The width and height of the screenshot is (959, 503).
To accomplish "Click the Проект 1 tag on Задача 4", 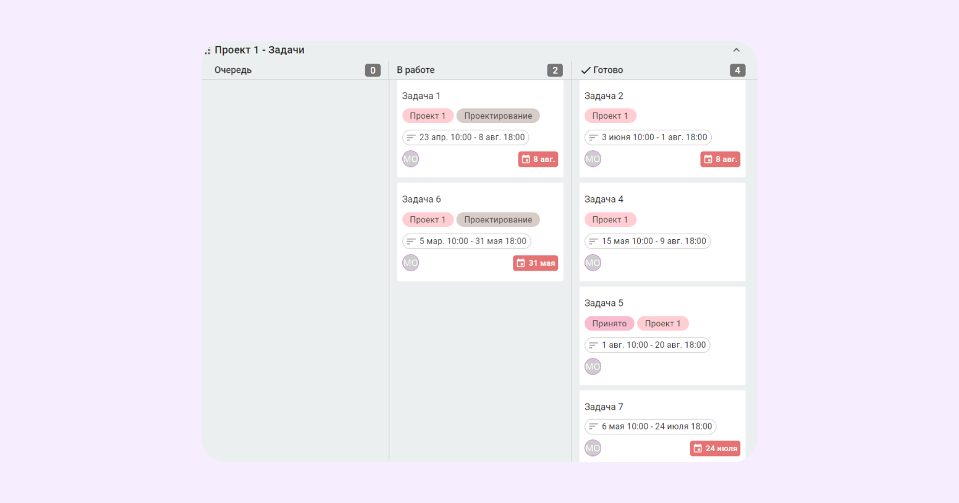I will tap(610, 219).
